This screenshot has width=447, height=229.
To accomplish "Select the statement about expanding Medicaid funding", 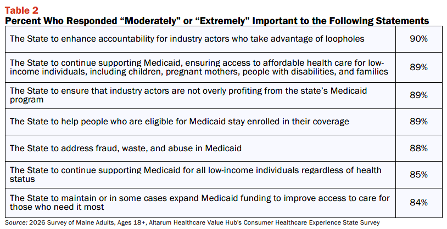I will pos(199,202).
